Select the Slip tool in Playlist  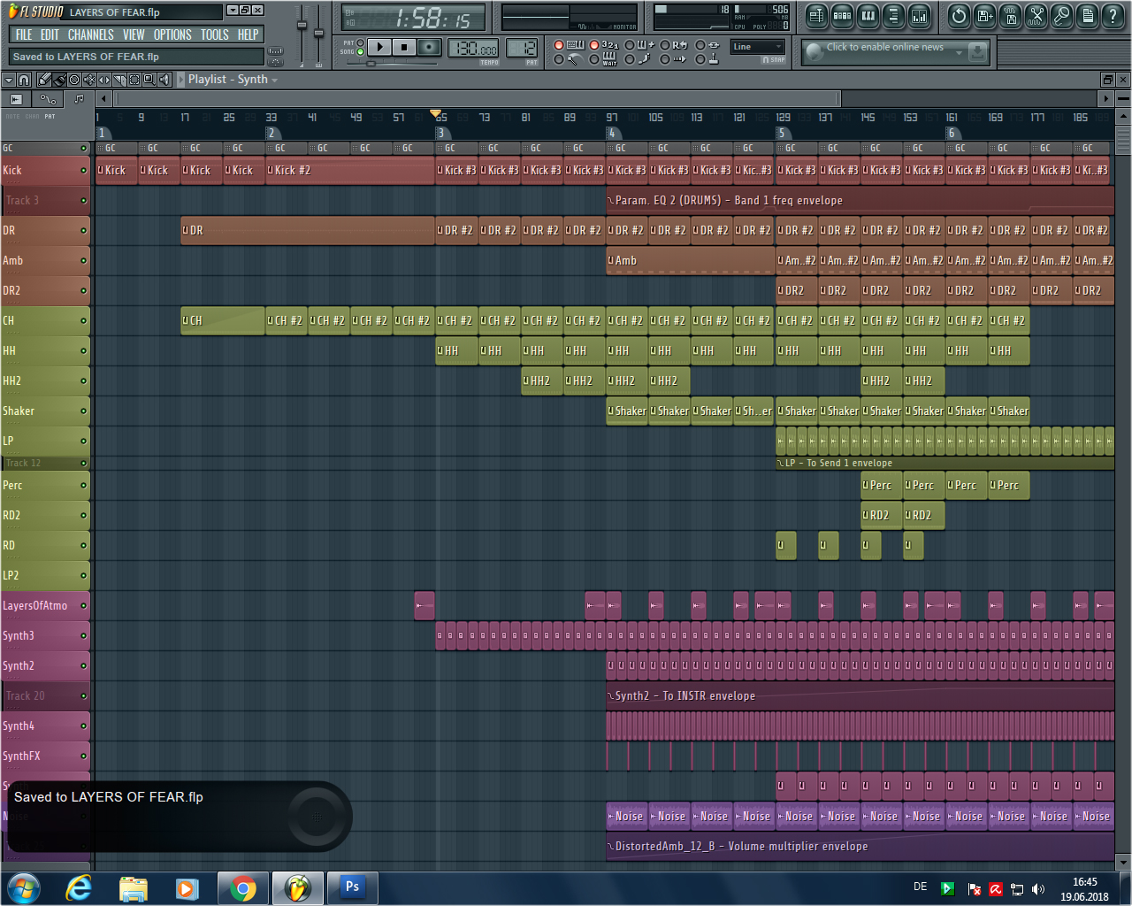pos(104,80)
